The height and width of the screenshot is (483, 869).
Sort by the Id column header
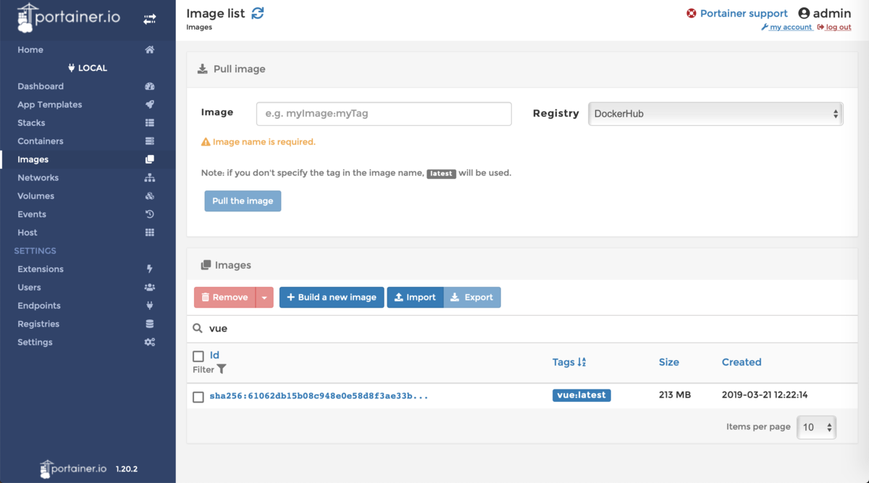pyautogui.click(x=214, y=356)
